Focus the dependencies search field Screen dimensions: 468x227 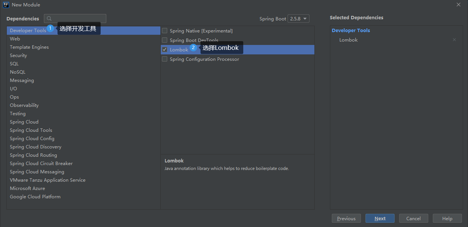coord(75,19)
